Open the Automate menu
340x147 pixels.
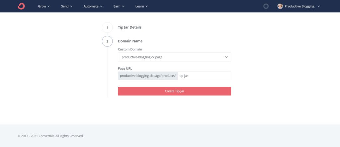click(93, 6)
